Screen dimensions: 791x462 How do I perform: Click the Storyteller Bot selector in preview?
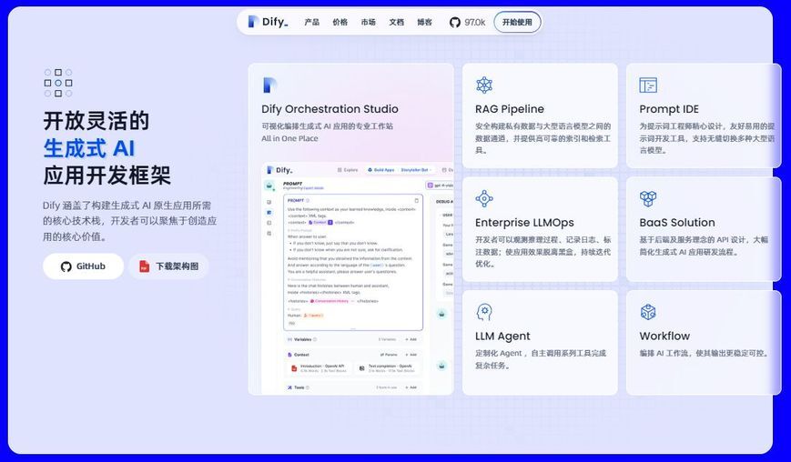tap(414, 170)
